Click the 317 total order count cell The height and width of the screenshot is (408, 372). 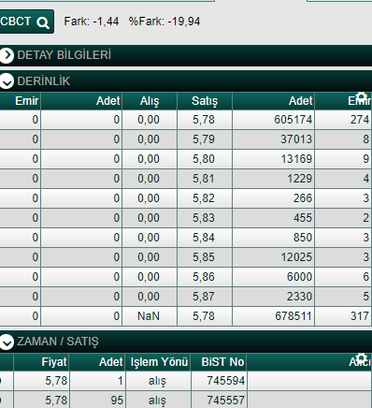click(x=343, y=316)
